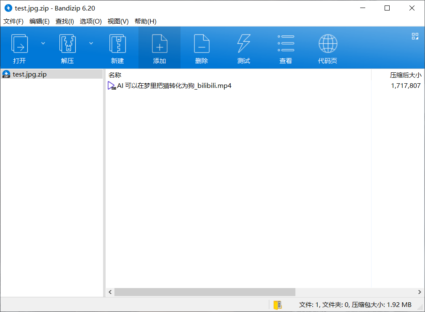425x312 pixels.
Task: Click the 删除 (Delete) toolbar icon
Action: (x=202, y=44)
